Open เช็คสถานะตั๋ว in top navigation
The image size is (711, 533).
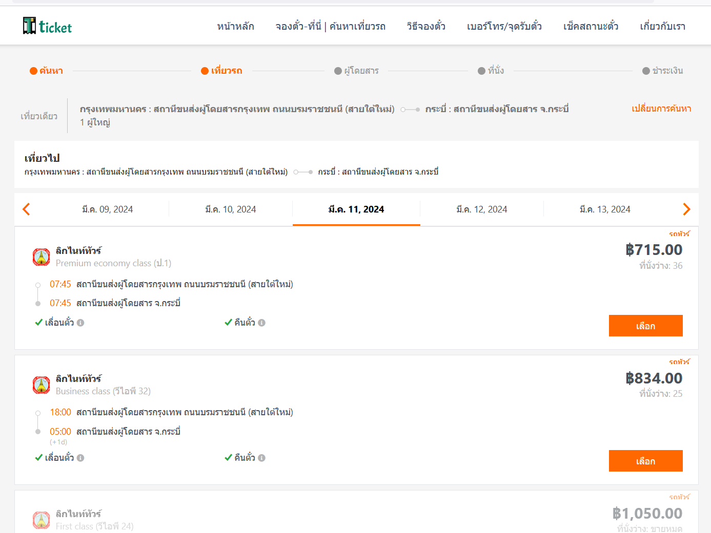(591, 27)
